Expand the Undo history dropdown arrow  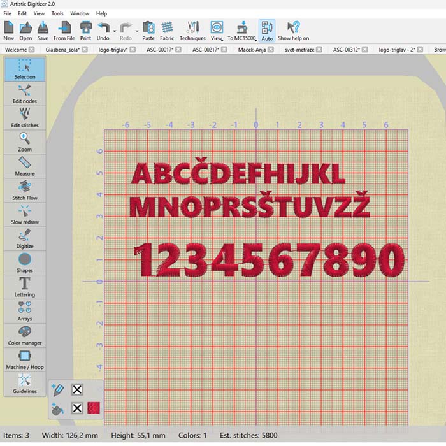(114, 29)
